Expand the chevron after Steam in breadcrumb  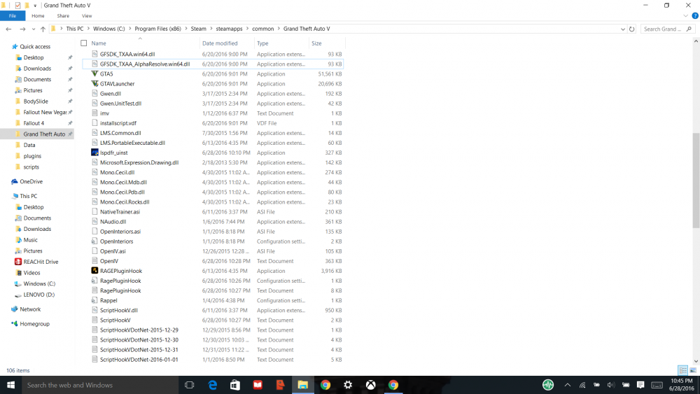point(211,29)
